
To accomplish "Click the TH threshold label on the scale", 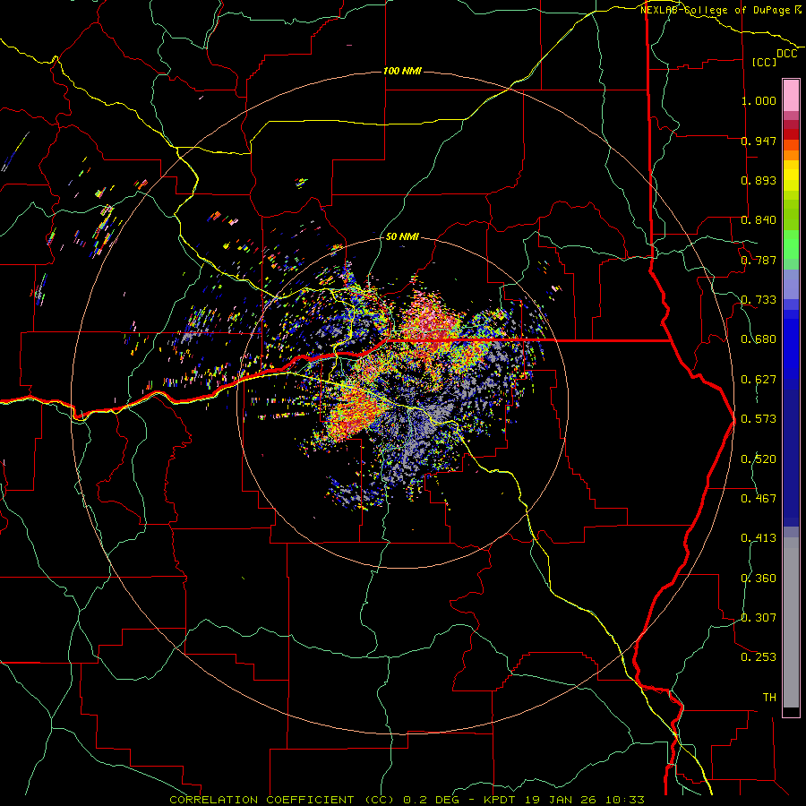I will (769, 698).
